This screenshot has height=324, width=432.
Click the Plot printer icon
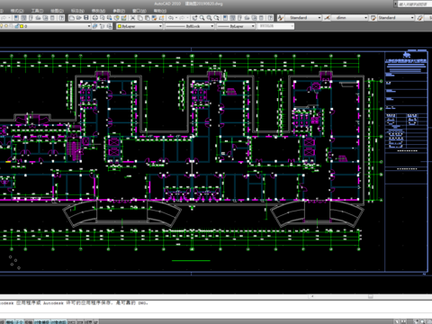(x=95, y=18)
